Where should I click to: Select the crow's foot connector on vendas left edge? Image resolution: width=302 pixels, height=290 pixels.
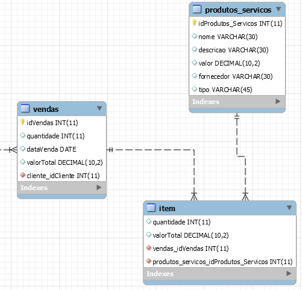tap(13, 150)
